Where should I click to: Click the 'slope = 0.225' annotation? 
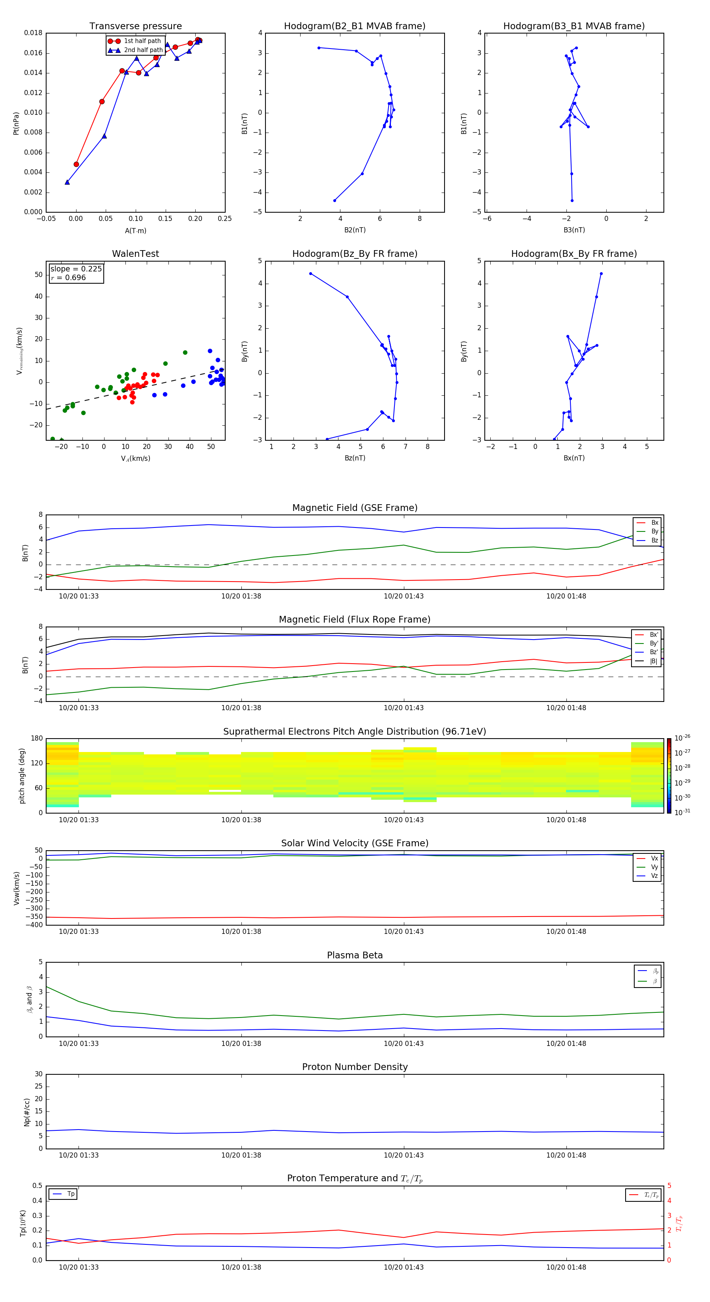tap(76, 269)
